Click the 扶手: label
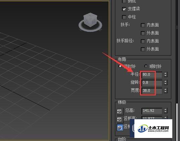Screen dimensions: 180x141 pyautogui.click(x=125, y=24)
